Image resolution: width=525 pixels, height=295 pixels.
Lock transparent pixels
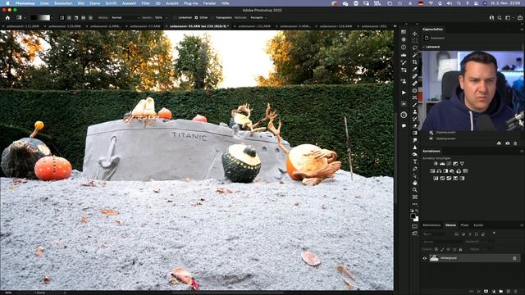436,249
